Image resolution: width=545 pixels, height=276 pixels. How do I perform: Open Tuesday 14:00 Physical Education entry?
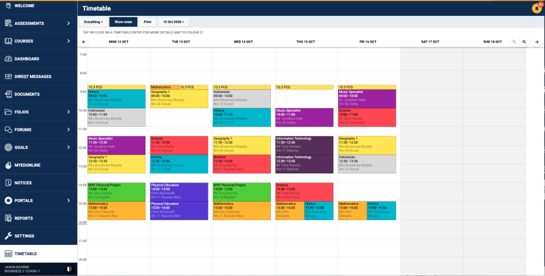[179, 192]
